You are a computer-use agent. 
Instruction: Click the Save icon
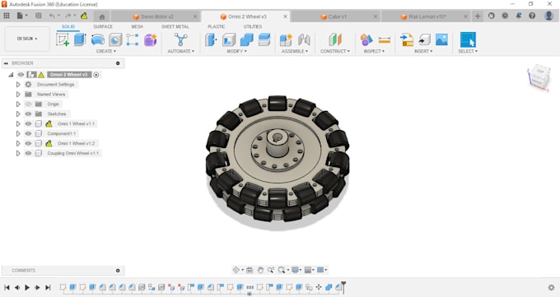click(x=38, y=16)
